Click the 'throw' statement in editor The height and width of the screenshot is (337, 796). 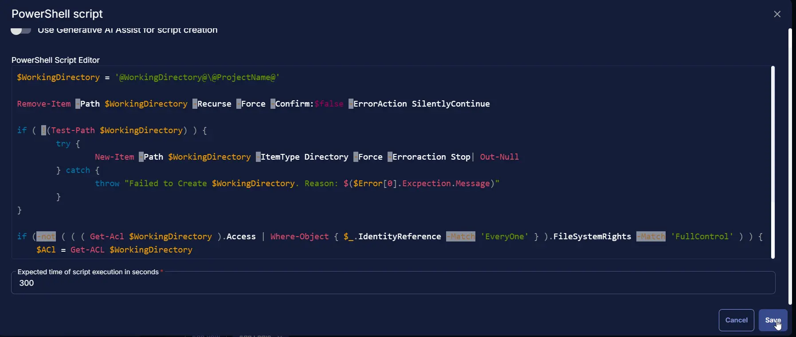pos(107,184)
